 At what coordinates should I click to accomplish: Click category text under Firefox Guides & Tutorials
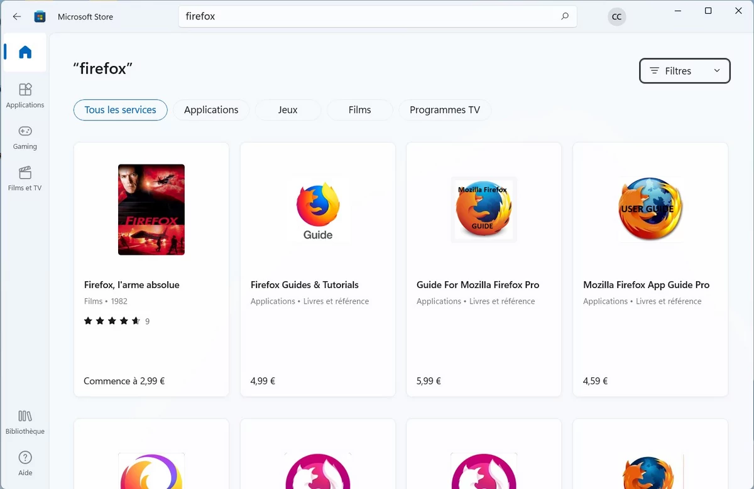pyautogui.click(x=310, y=301)
